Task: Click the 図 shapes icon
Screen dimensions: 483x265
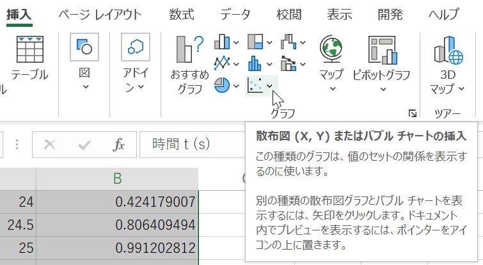Action: click(x=84, y=47)
